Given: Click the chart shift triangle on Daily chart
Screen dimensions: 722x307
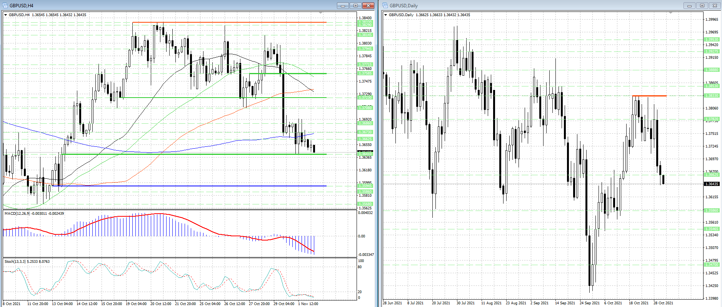Looking at the screenshot, I should pos(670,13).
